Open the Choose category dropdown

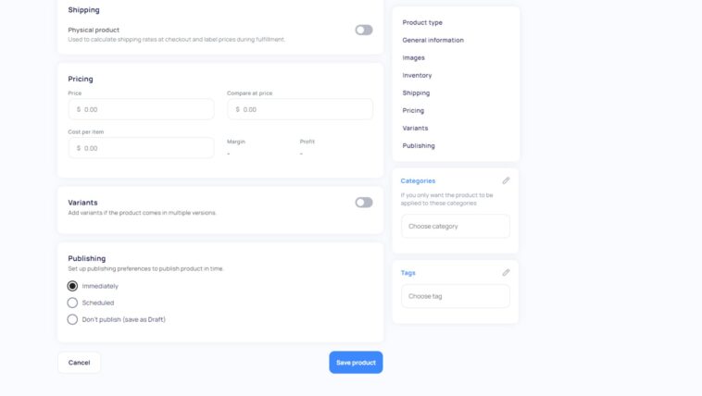456,227
